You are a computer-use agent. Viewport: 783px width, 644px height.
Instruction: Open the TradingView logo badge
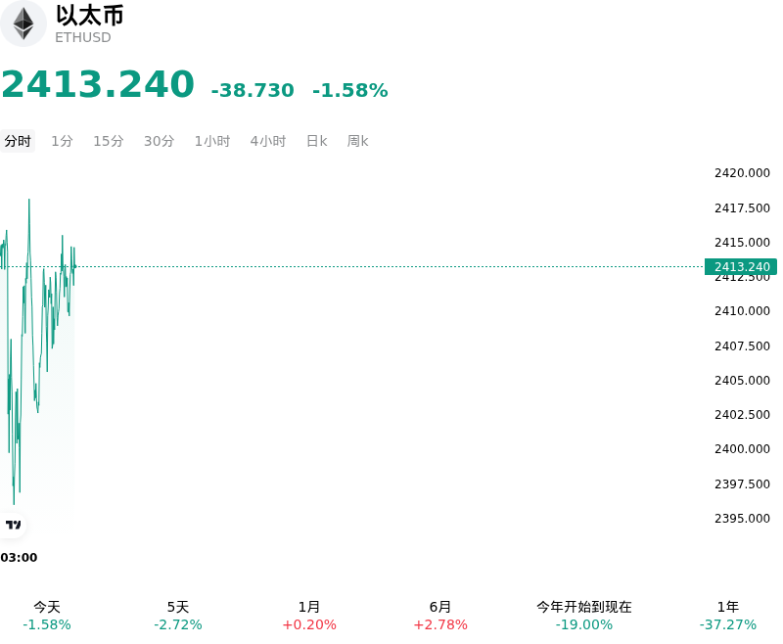(x=13, y=525)
